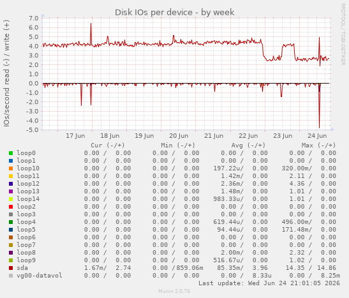Click the loop12 dark blue legend swatch
Viewport: 349px width, 298px height.
click(11, 184)
